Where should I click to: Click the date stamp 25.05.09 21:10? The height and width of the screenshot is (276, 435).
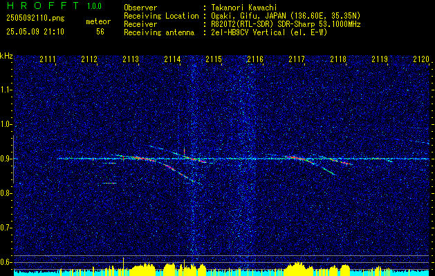pyautogui.click(x=35, y=32)
